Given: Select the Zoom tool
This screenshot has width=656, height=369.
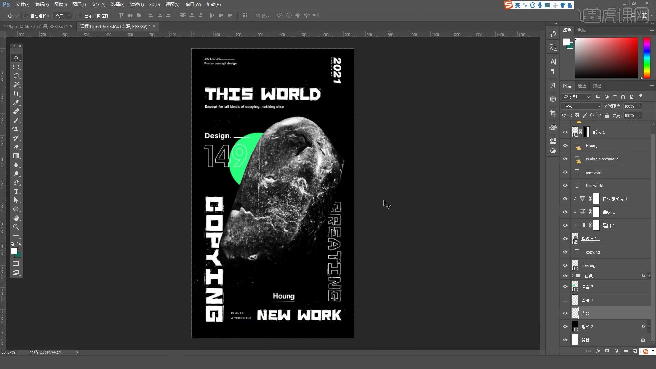Looking at the screenshot, I should [x=16, y=227].
